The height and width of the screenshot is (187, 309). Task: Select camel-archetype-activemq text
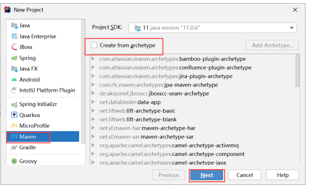coord(205,146)
